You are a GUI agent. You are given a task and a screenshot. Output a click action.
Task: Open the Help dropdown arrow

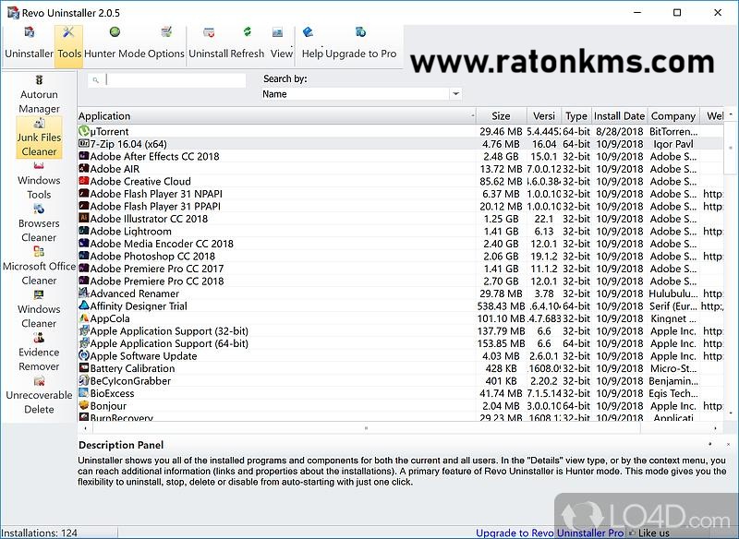pos(322,45)
